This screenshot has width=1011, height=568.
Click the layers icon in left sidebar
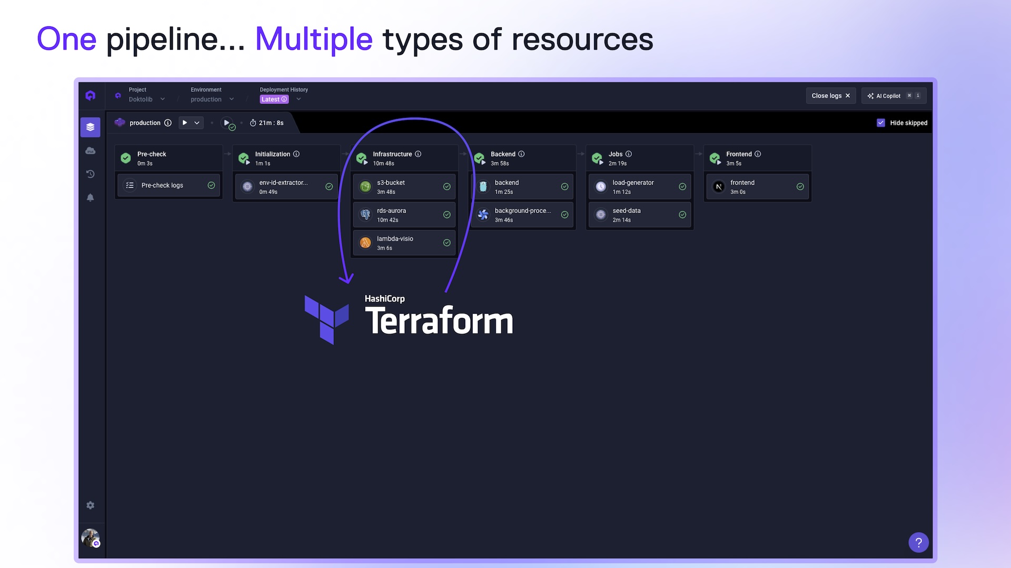click(90, 127)
